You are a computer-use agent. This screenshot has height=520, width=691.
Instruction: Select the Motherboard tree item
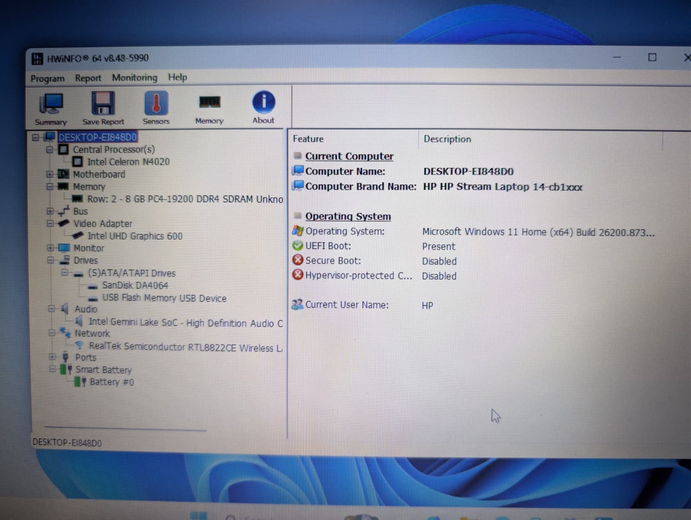coord(99,174)
